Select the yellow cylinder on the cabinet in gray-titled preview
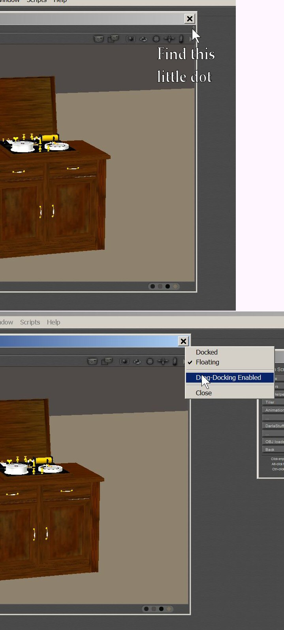 (50, 138)
